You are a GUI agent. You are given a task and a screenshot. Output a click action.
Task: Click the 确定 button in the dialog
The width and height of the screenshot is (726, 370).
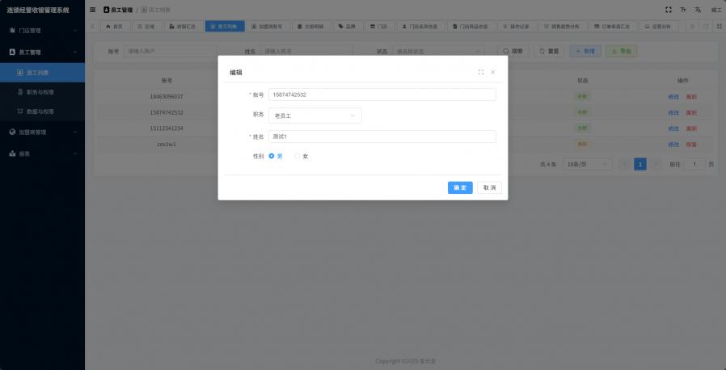(460, 187)
